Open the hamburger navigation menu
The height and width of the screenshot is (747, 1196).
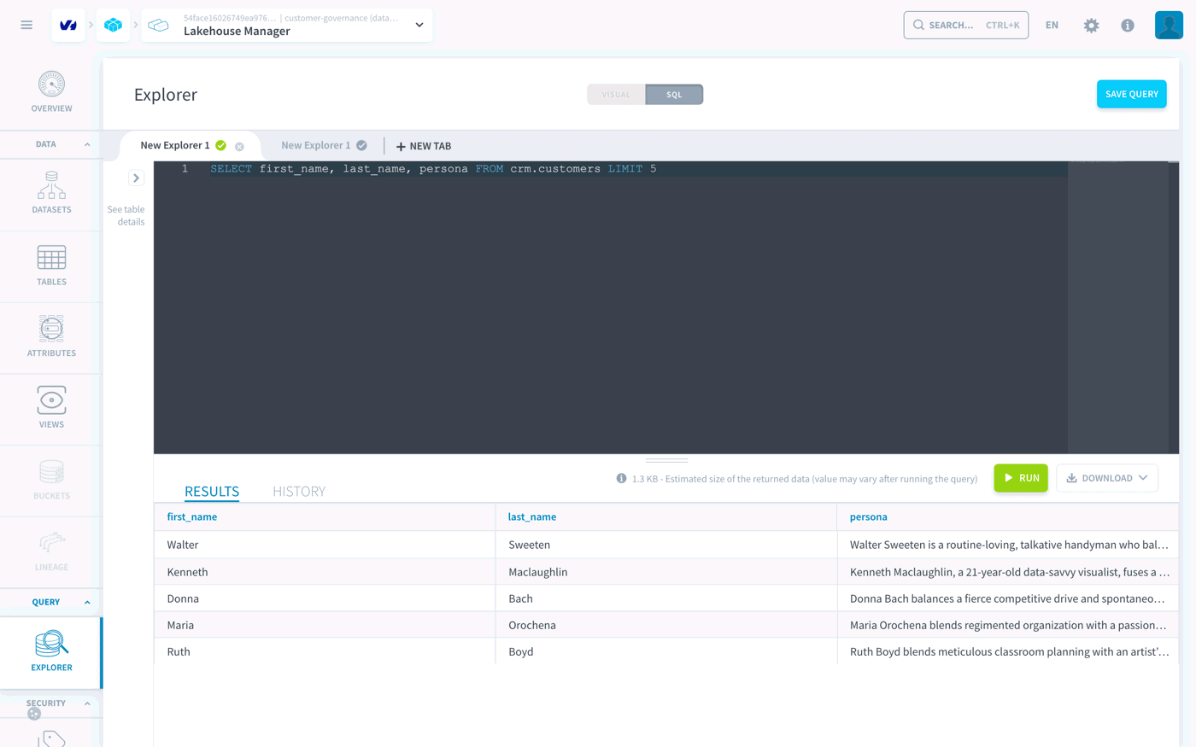(26, 25)
